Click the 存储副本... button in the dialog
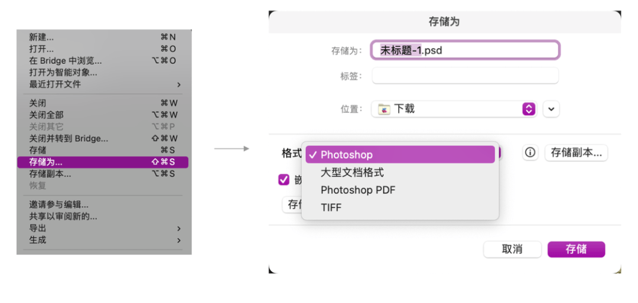 [x=576, y=153]
